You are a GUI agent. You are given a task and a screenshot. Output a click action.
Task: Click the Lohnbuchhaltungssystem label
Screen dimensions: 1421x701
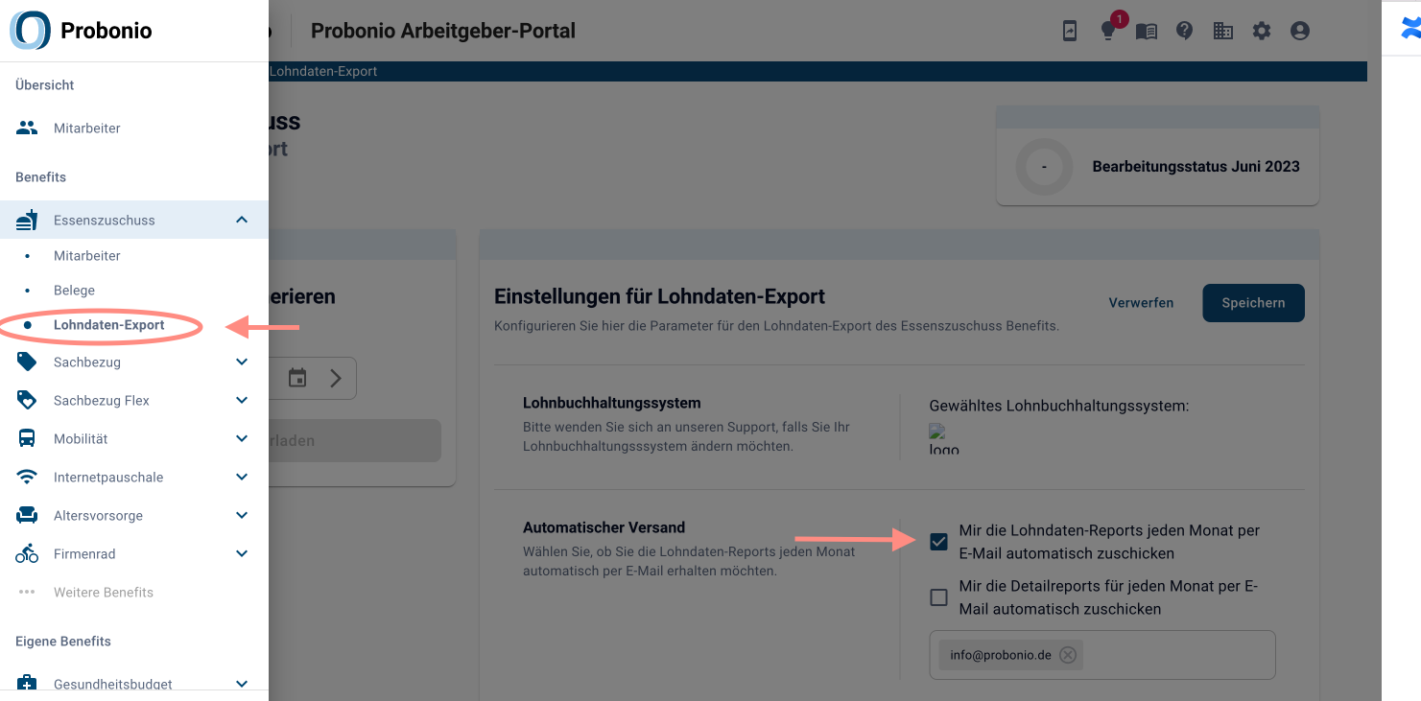click(612, 403)
